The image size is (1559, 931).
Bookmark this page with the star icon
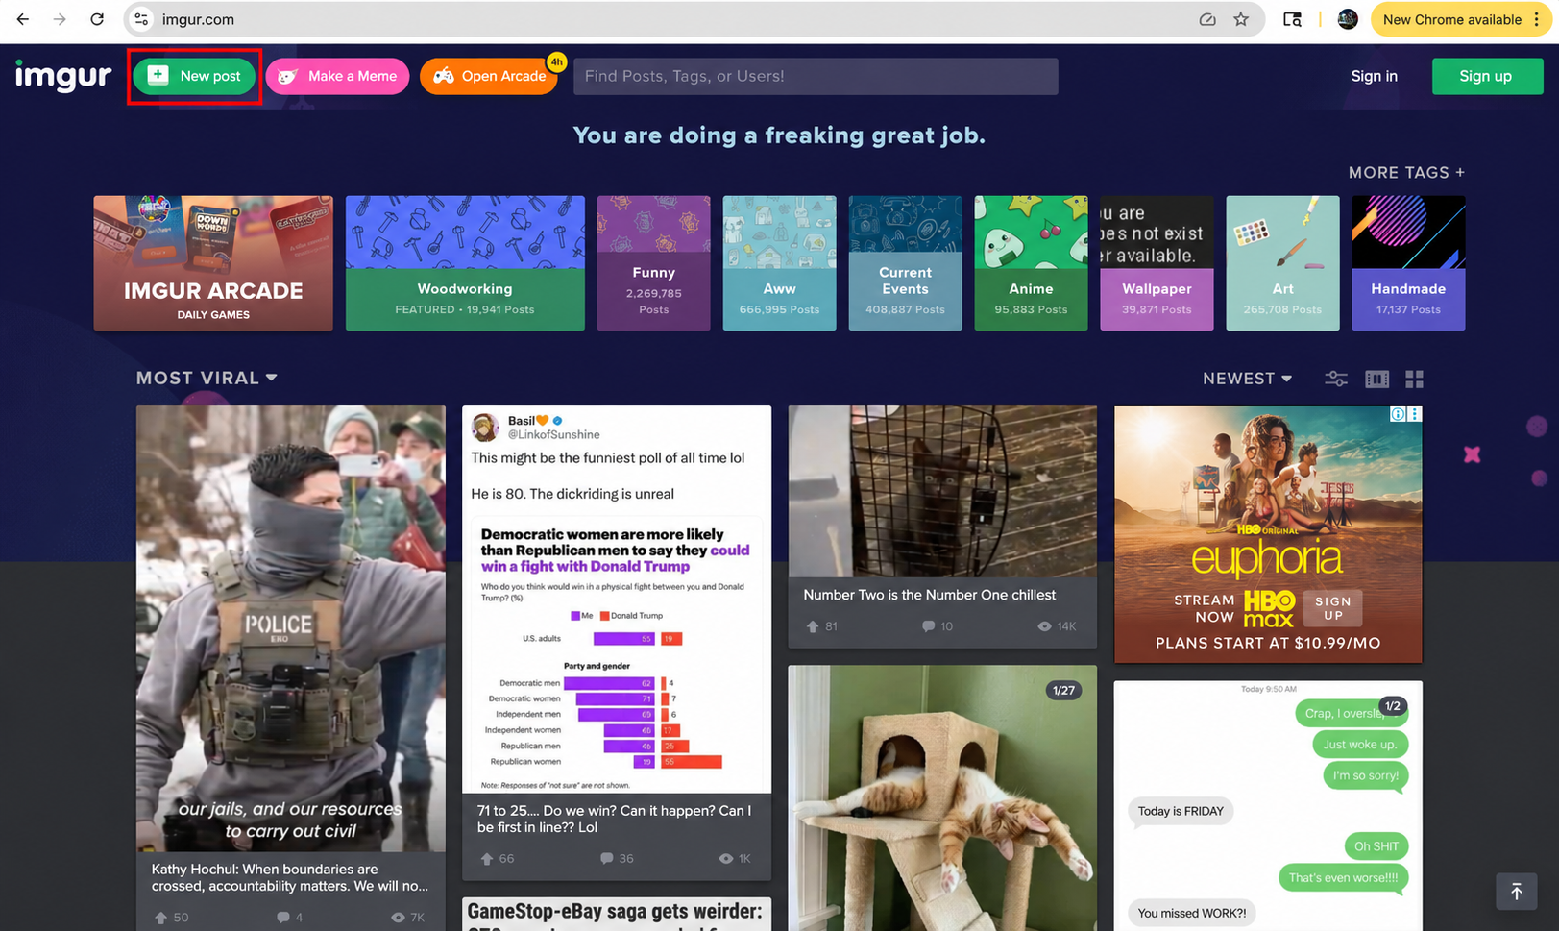[1241, 19]
